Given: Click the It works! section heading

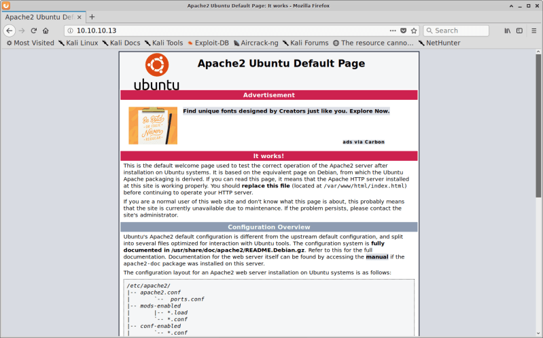Looking at the screenshot, I should 268,156.
